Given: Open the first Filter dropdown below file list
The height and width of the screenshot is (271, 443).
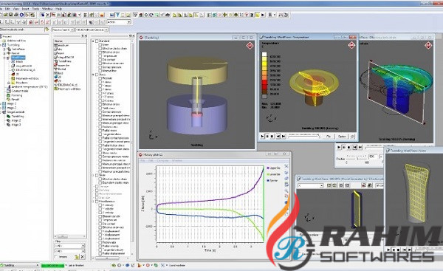Looking at the screenshot, I should (69, 246).
